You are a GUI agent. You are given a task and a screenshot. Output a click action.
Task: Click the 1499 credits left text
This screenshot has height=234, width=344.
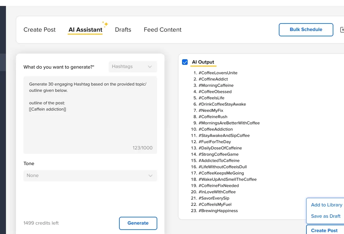coord(41,223)
